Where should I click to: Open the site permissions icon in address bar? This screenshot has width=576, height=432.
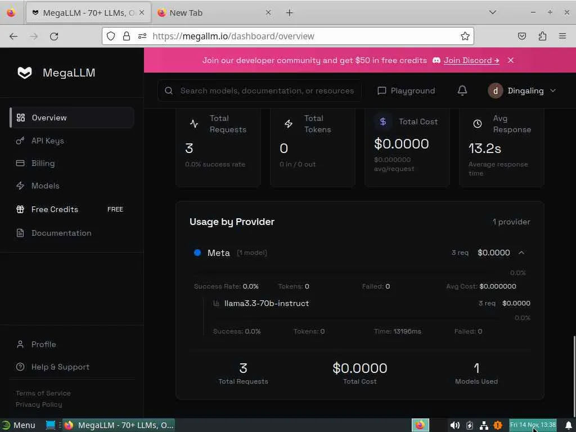[142, 36]
